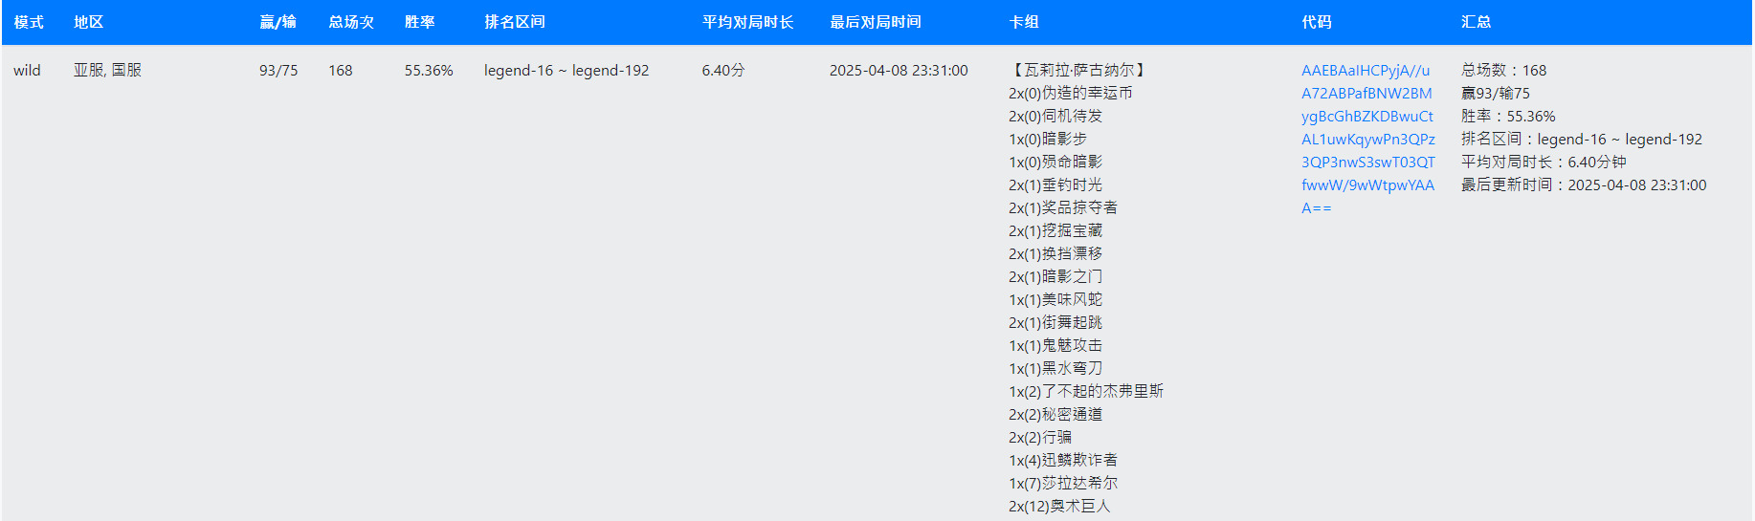Click the 最后更新时间 line in the summary
The height and width of the screenshot is (521, 1755).
(x=1583, y=185)
